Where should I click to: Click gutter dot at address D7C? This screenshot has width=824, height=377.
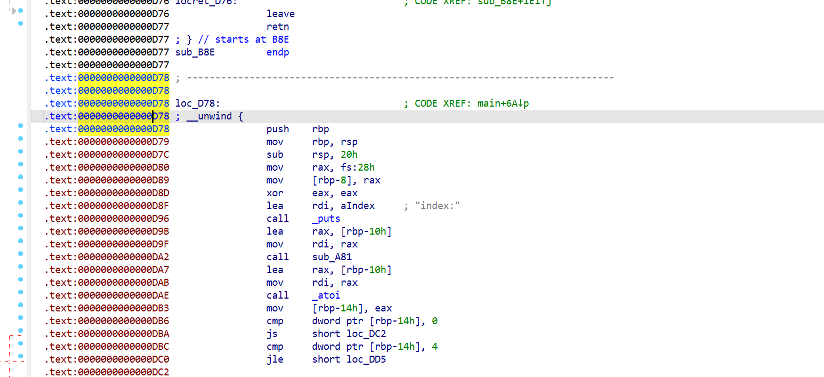click(21, 151)
